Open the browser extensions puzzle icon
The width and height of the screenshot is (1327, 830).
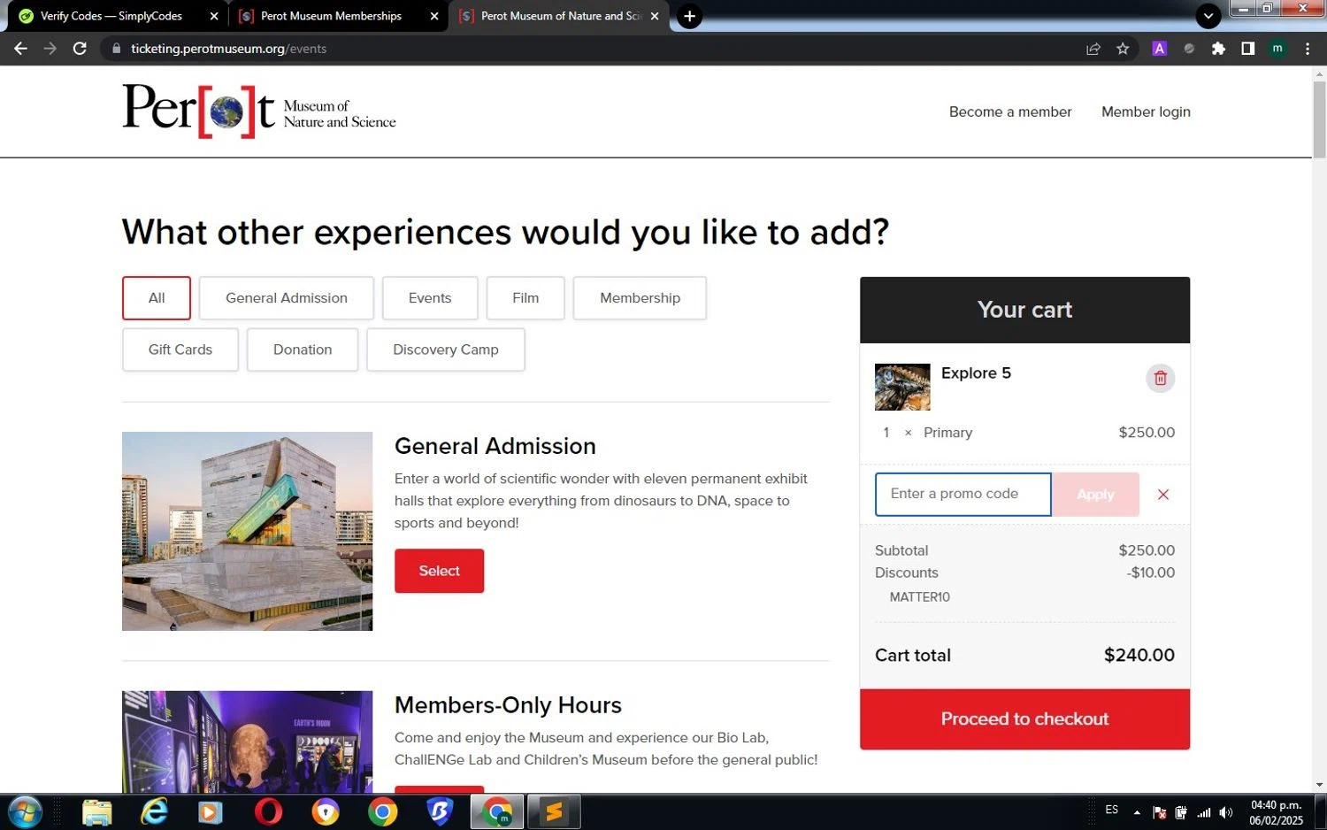1218,49
